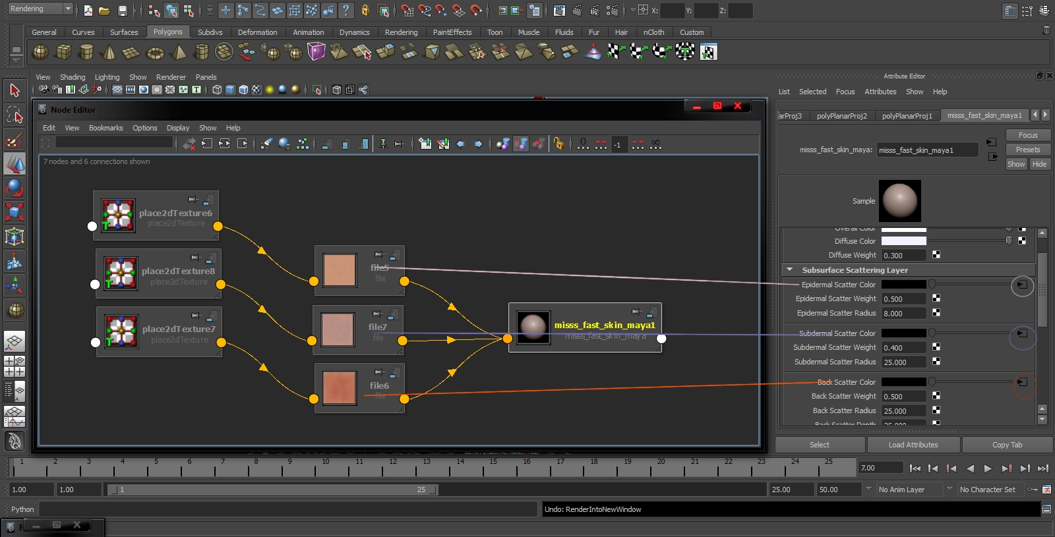This screenshot has height=537, width=1055.
Task: Click the Diffuse Color swatch
Action: [x=903, y=241]
